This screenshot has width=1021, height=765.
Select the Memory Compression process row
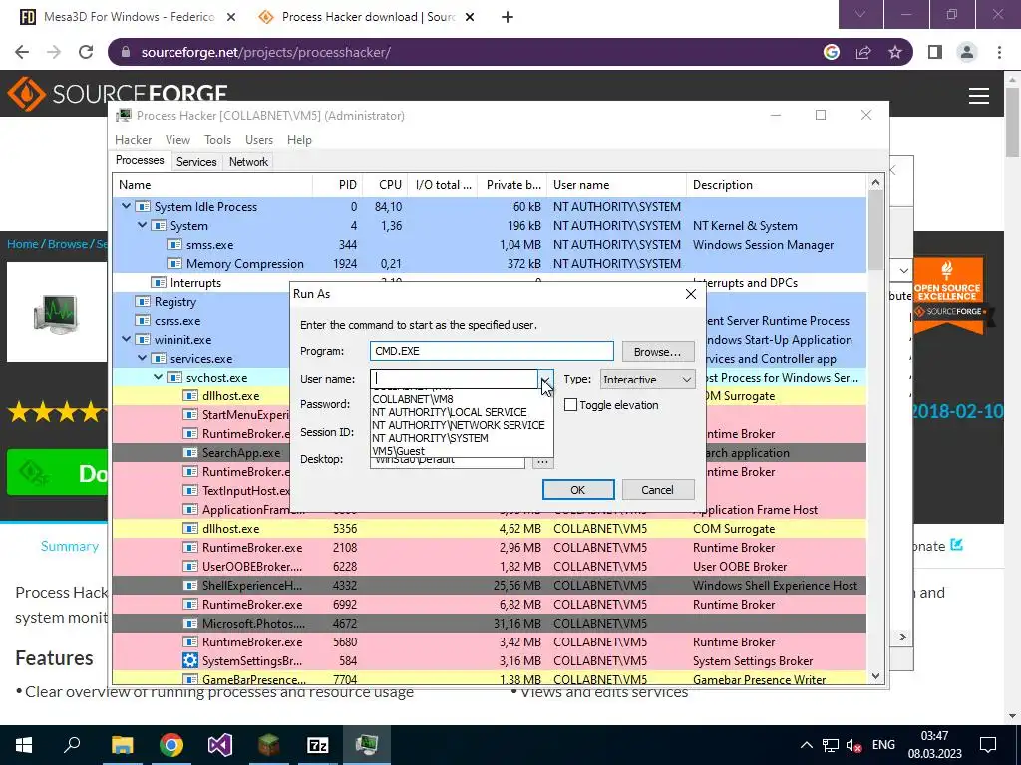coord(490,263)
